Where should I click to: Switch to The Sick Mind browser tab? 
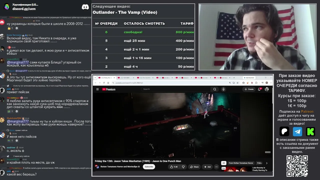point(145,78)
